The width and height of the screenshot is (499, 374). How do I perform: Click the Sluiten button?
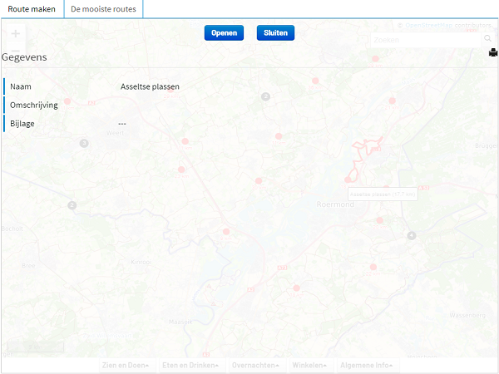tap(275, 32)
